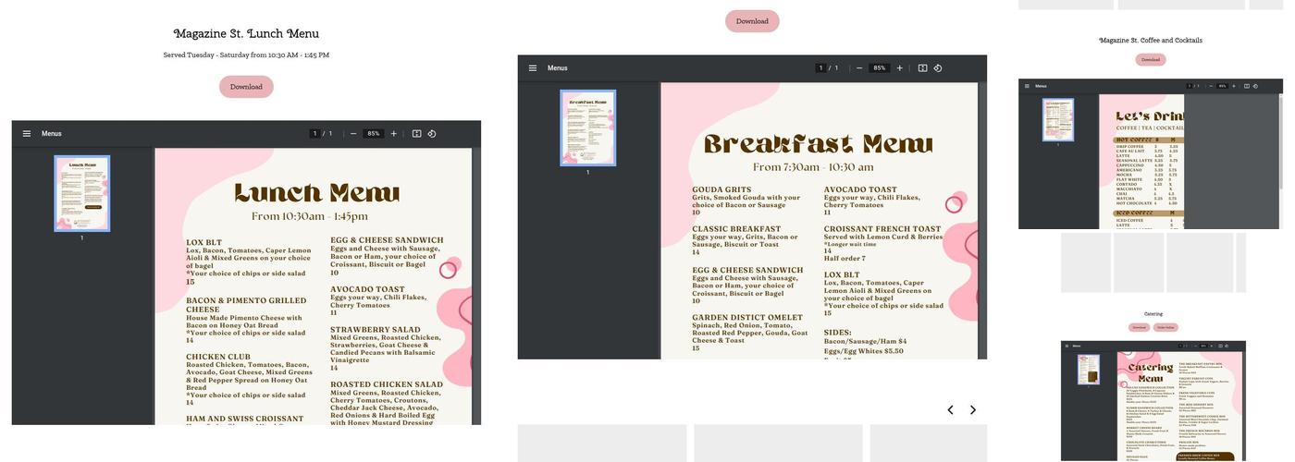Image resolution: width=1295 pixels, height=462 pixels.
Task: Fit Lunch Menu PDF to page
Action: (417, 133)
